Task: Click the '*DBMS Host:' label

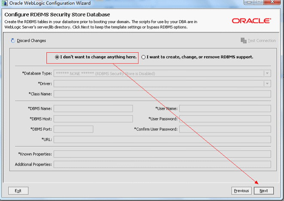Action: [x=41, y=119]
